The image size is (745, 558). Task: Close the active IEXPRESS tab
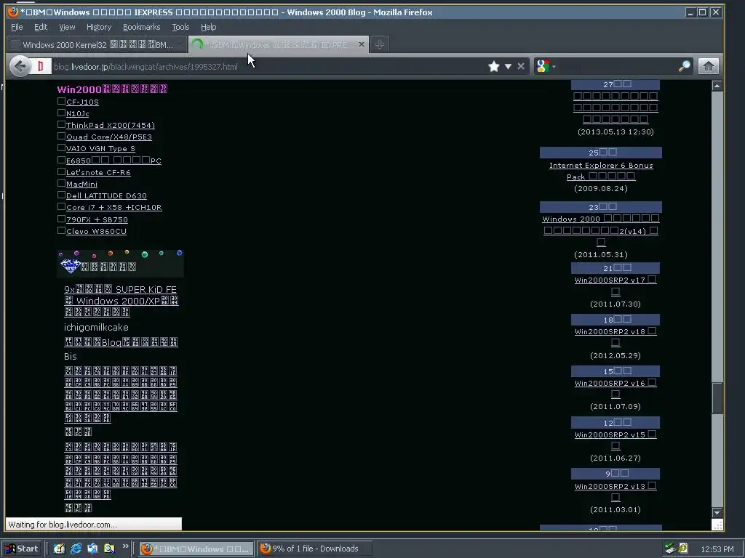(362, 44)
